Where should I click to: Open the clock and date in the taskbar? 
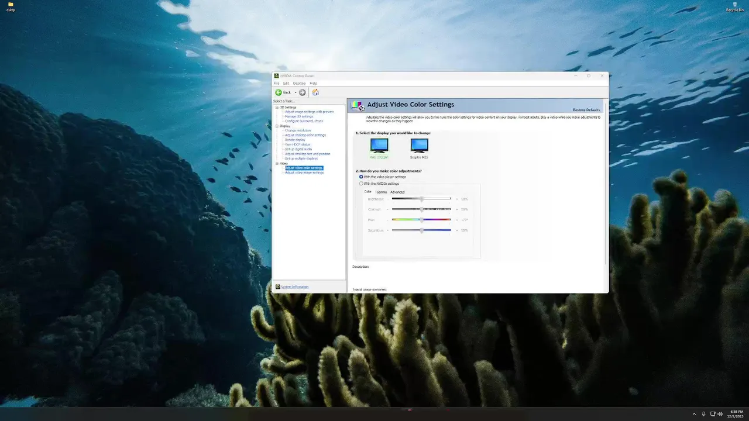click(736, 414)
